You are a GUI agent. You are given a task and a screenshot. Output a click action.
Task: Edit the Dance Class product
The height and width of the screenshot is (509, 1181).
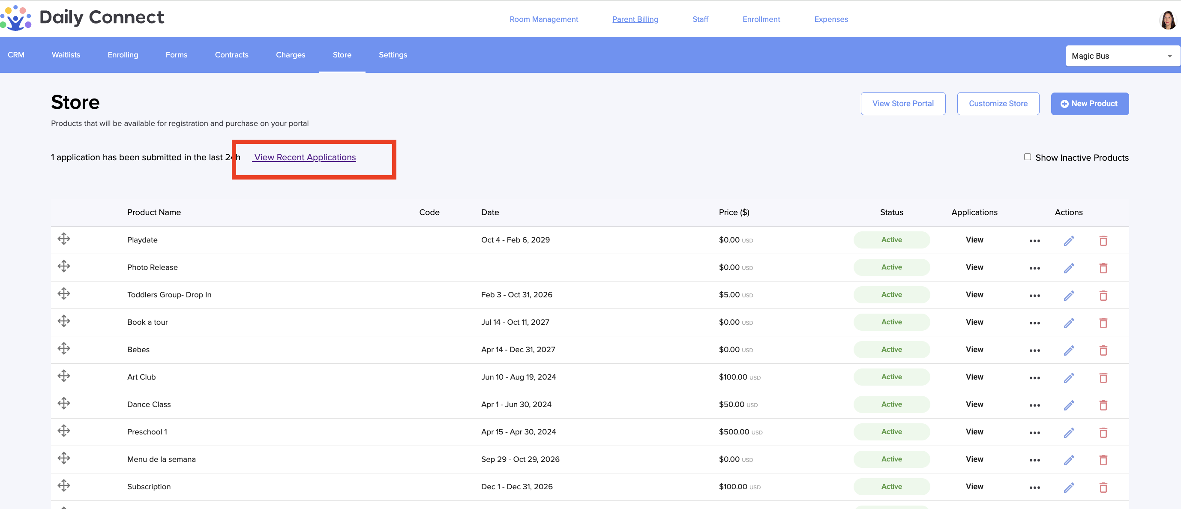coord(1069,405)
